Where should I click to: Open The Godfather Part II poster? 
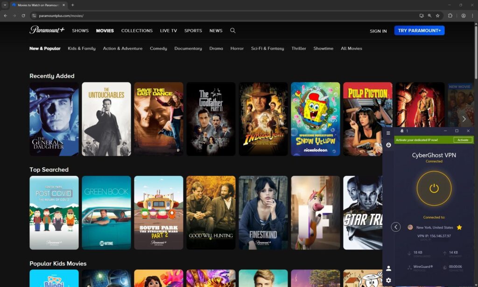(211, 119)
